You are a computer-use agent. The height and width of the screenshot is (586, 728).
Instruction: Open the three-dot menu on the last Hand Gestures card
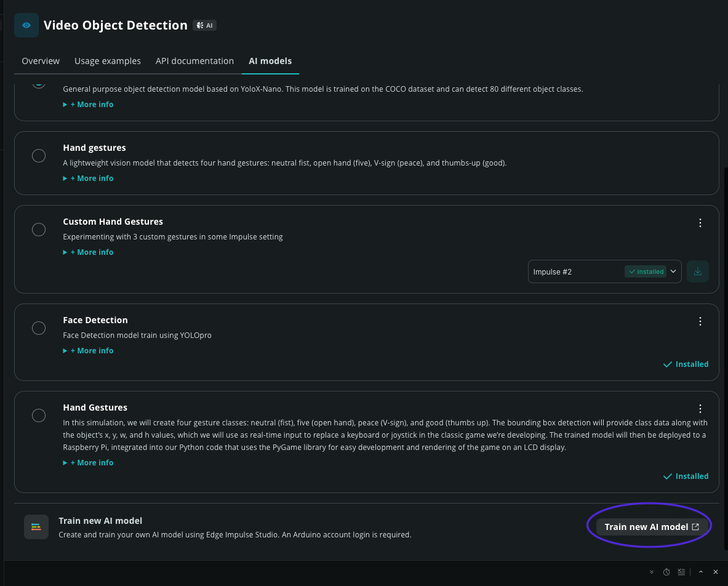pos(700,409)
